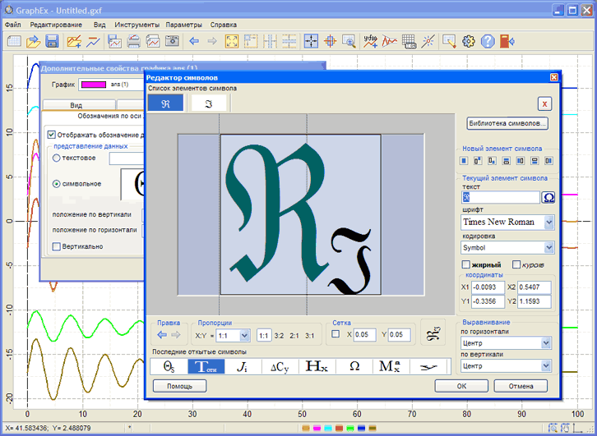
Task: Enable the жирный (bold) checkbox
Action: 466,265
